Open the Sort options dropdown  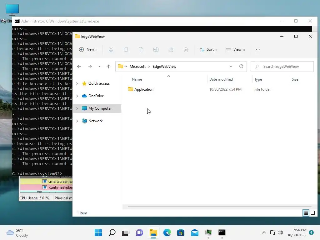click(x=208, y=50)
